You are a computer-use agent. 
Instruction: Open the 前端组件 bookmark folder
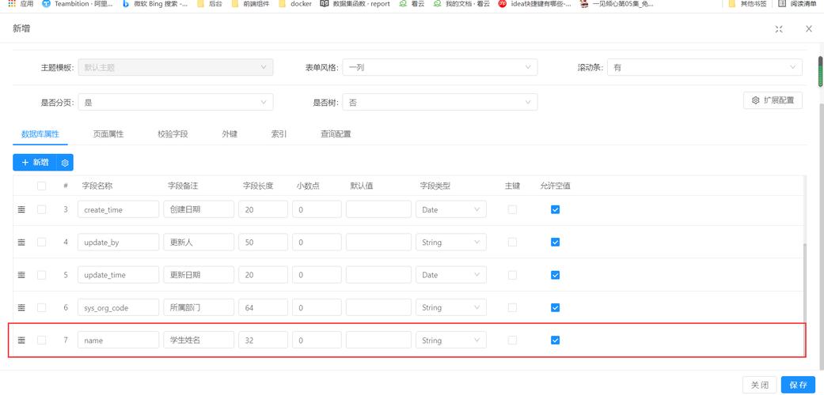(250, 4)
